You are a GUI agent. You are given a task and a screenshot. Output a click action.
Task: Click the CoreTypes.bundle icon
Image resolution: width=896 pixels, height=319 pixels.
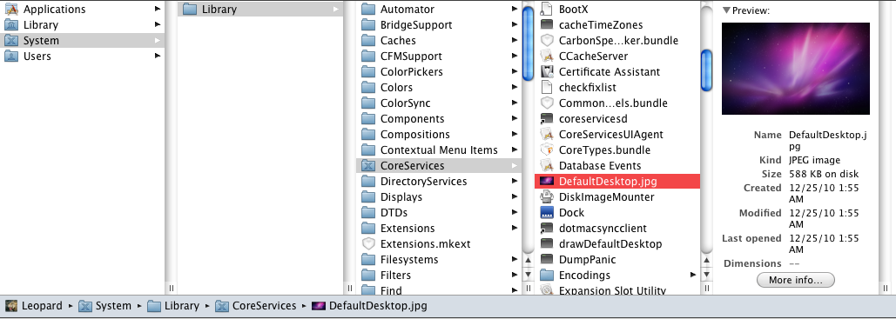(x=547, y=150)
